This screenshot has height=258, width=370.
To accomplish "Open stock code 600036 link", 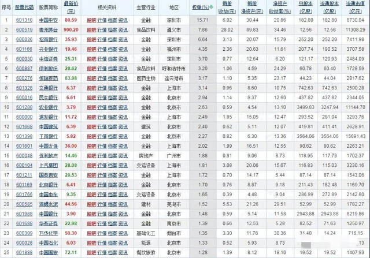I will click(x=24, y=40).
